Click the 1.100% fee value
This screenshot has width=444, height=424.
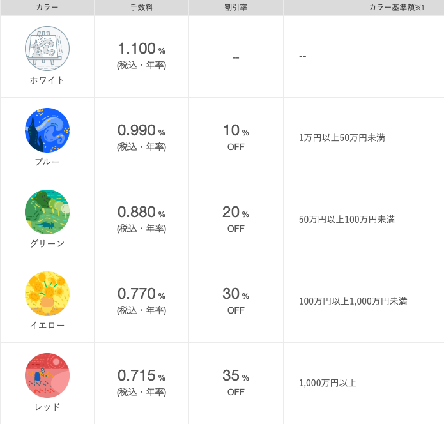(142, 49)
